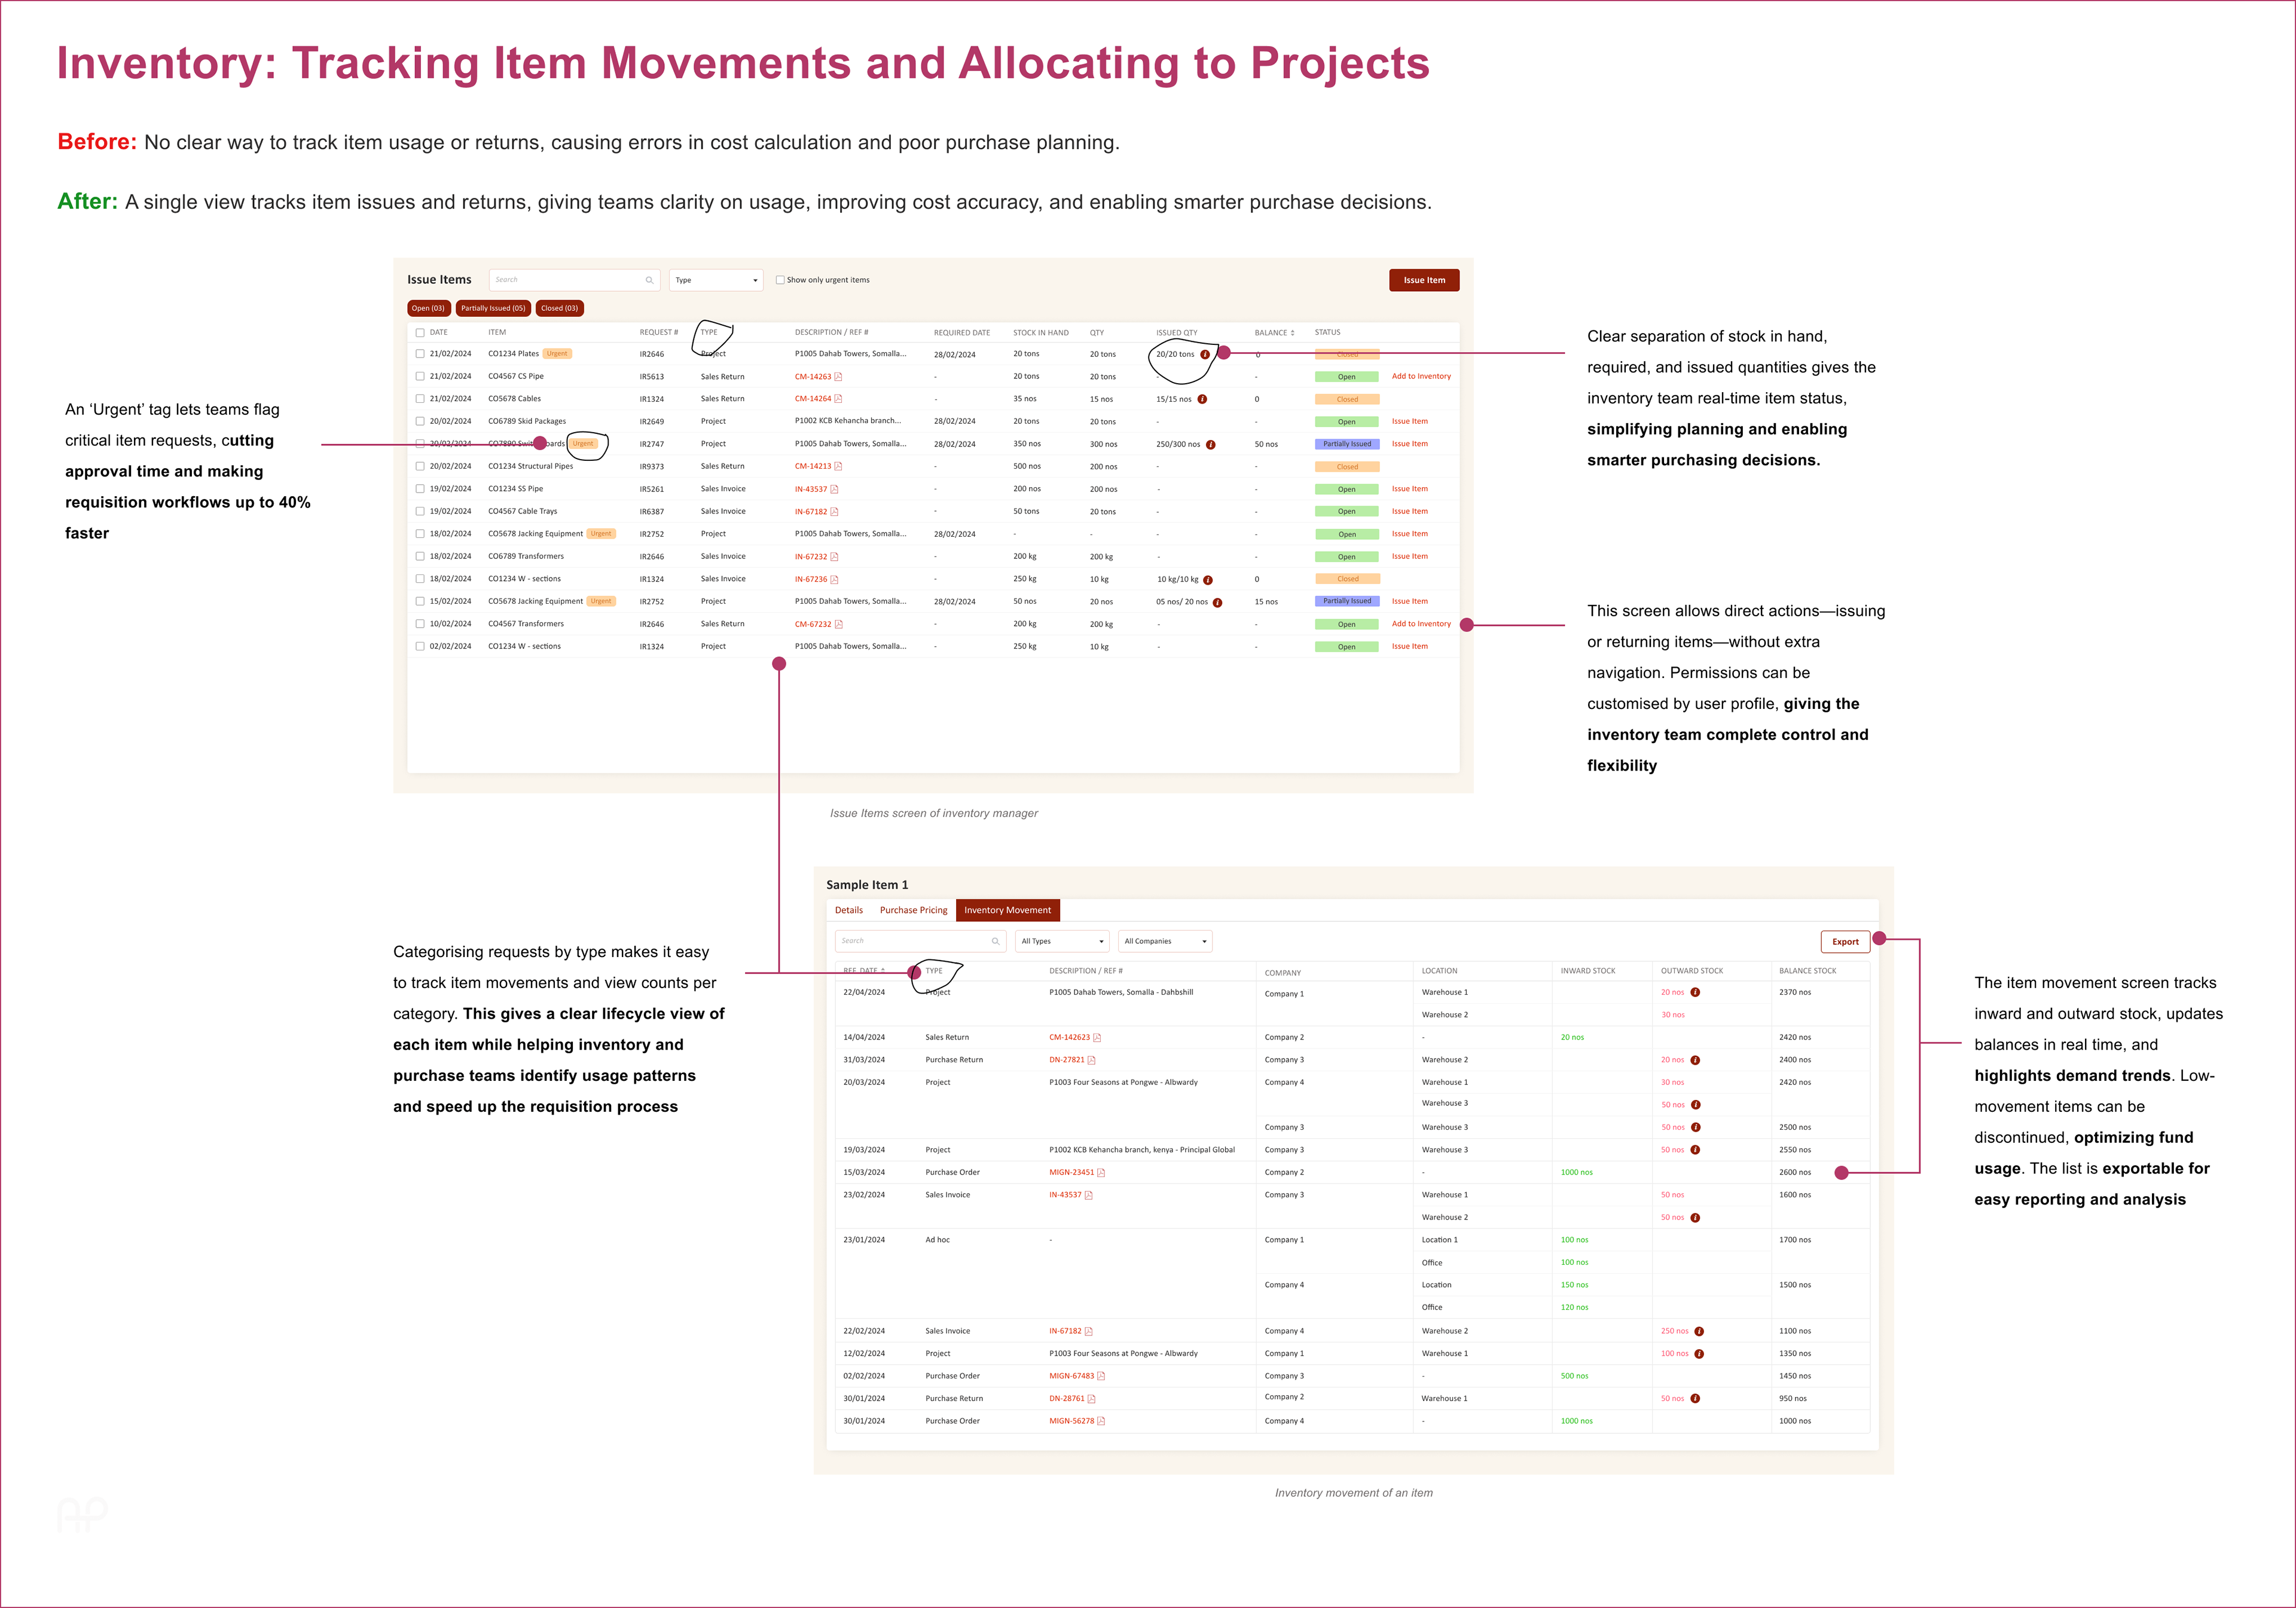Select the Partially Issued (05) filter chip
Viewport: 2296px width, 1608px height.
tap(492, 308)
